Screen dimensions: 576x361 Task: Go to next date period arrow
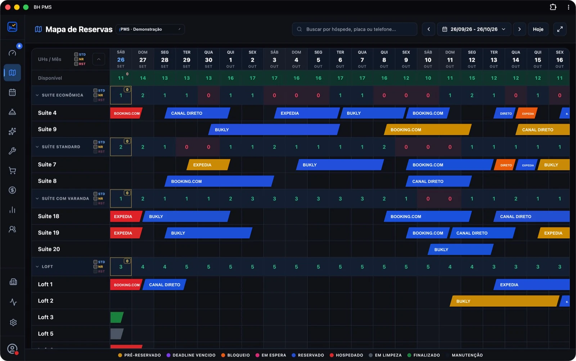[x=519, y=29]
